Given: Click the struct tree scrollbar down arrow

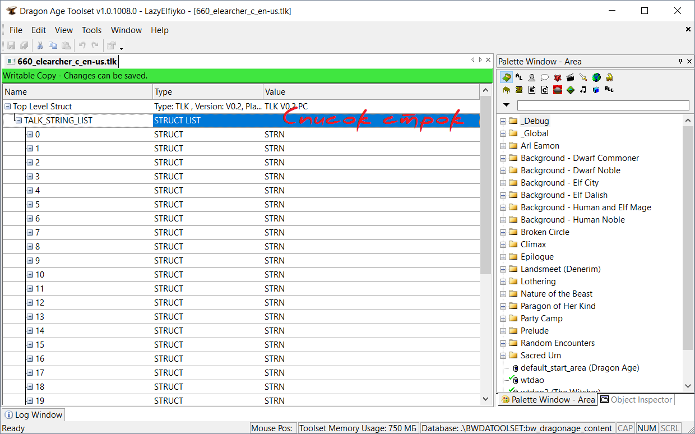Looking at the screenshot, I should point(485,399).
